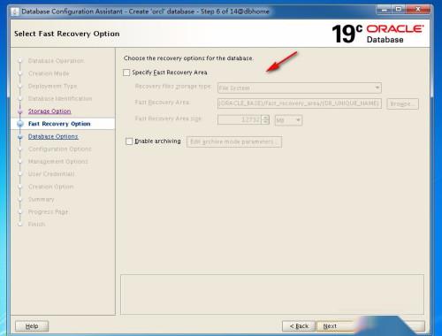442x336 pixels.
Task: Click the Java icon in title bar
Action: pyautogui.click(x=15, y=11)
